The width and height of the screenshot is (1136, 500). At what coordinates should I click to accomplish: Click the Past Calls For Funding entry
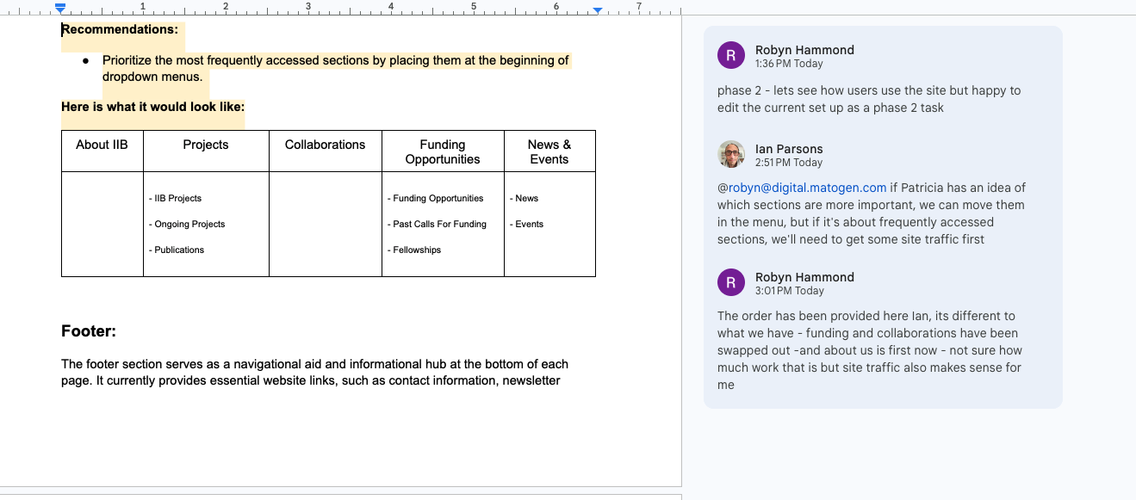click(x=439, y=224)
